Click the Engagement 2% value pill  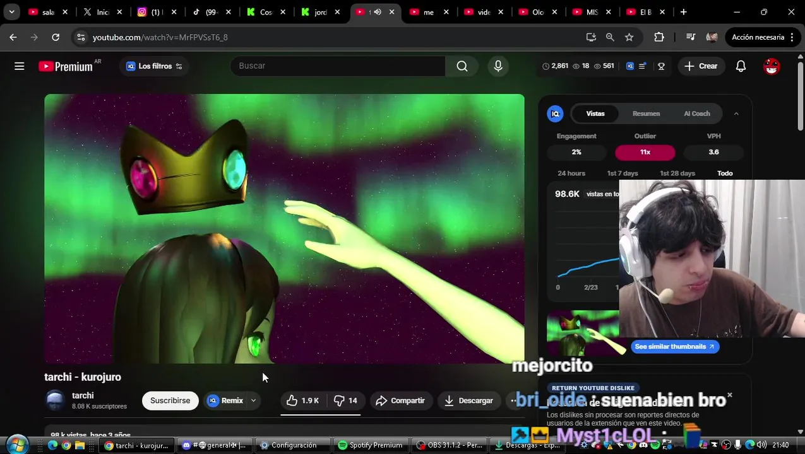(x=576, y=152)
